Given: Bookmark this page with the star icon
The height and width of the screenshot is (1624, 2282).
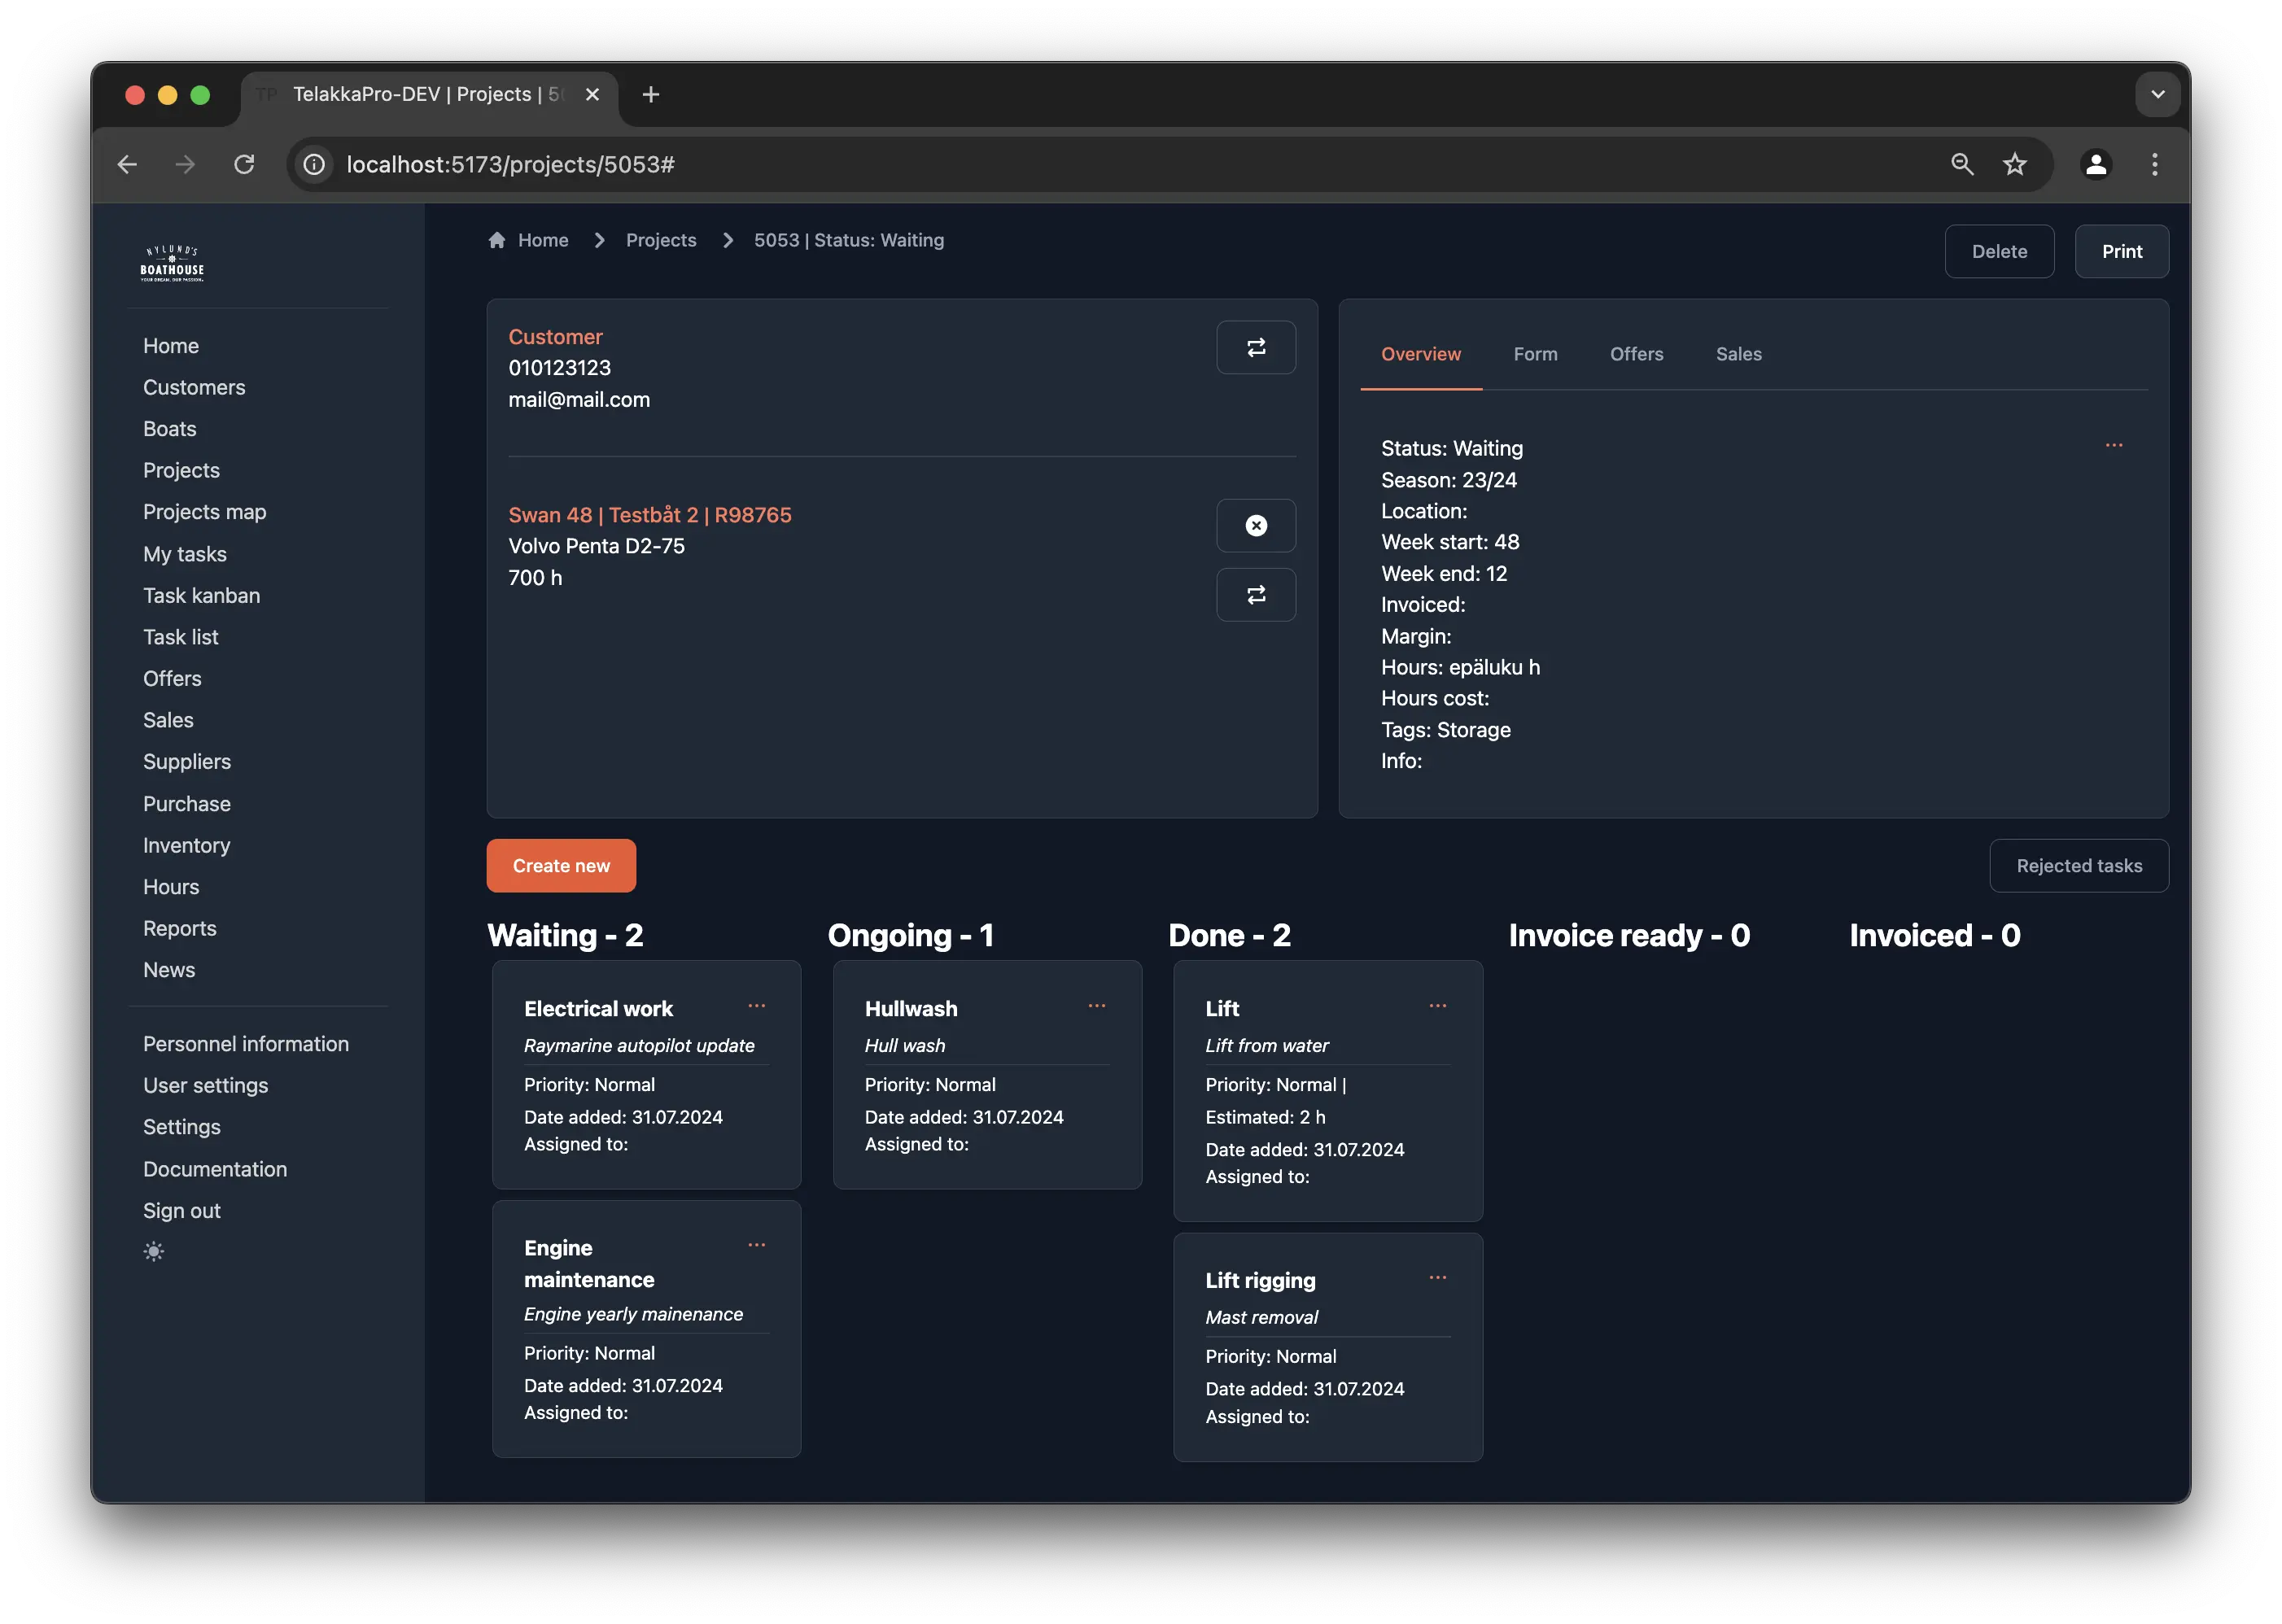Looking at the screenshot, I should [x=2014, y=164].
